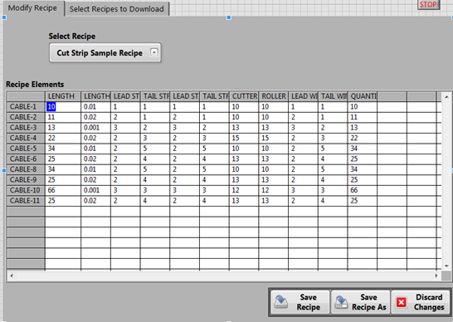The width and height of the screenshot is (453, 322).
Task: Click the 0.01 cell in CABLE-5 row
Action: [96, 149]
